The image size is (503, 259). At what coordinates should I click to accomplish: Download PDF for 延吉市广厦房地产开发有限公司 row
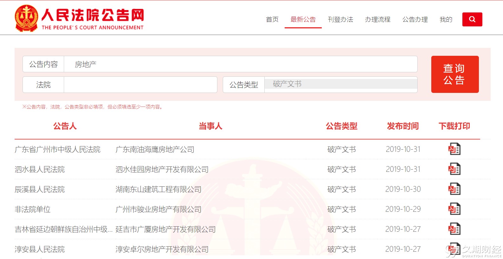454,229
